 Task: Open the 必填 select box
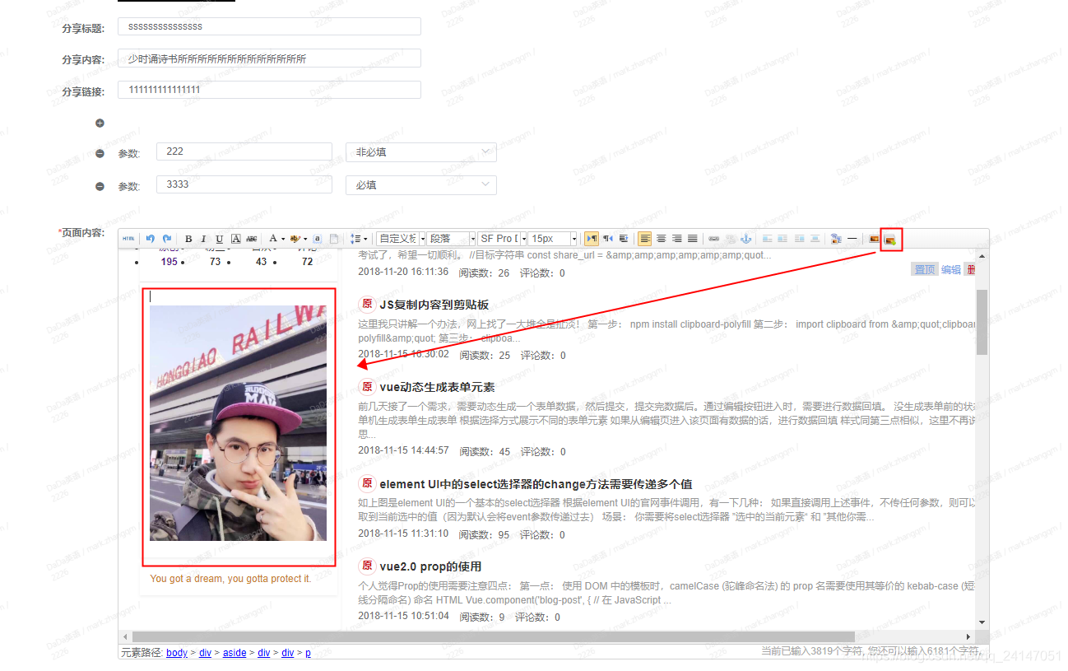[x=420, y=185]
